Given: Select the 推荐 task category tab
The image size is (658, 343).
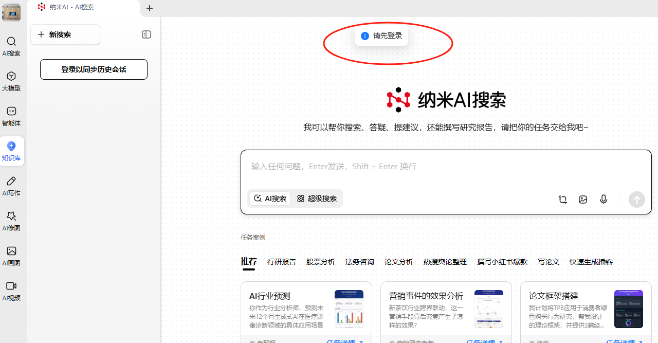Looking at the screenshot, I should 249,262.
